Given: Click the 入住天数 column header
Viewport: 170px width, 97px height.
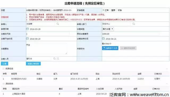Looking at the screenshot, I should point(119,89).
